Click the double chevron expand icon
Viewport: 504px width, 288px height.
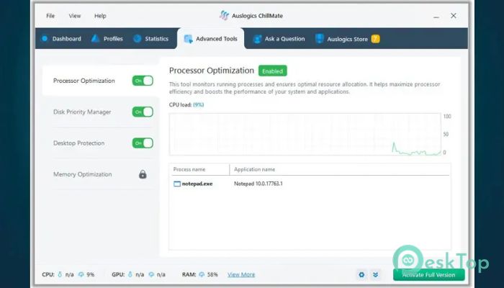coord(375,274)
